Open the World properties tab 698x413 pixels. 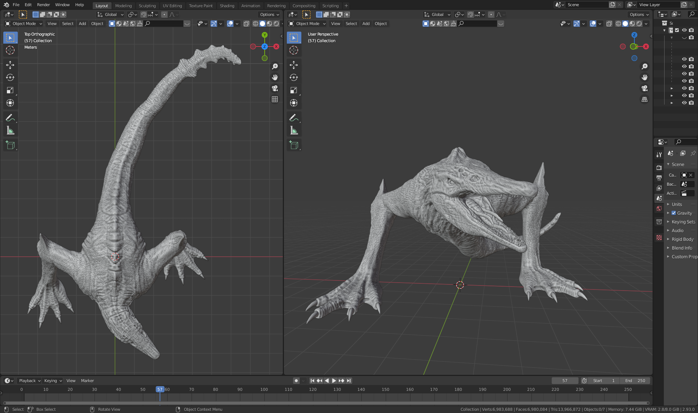(x=659, y=208)
